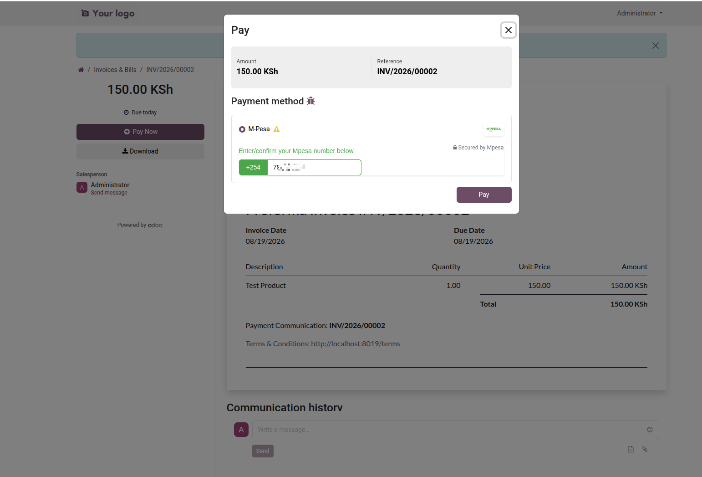Open the emoji picker in message box
702x477 pixels.
pyautogui.click(x=650, y=430)
